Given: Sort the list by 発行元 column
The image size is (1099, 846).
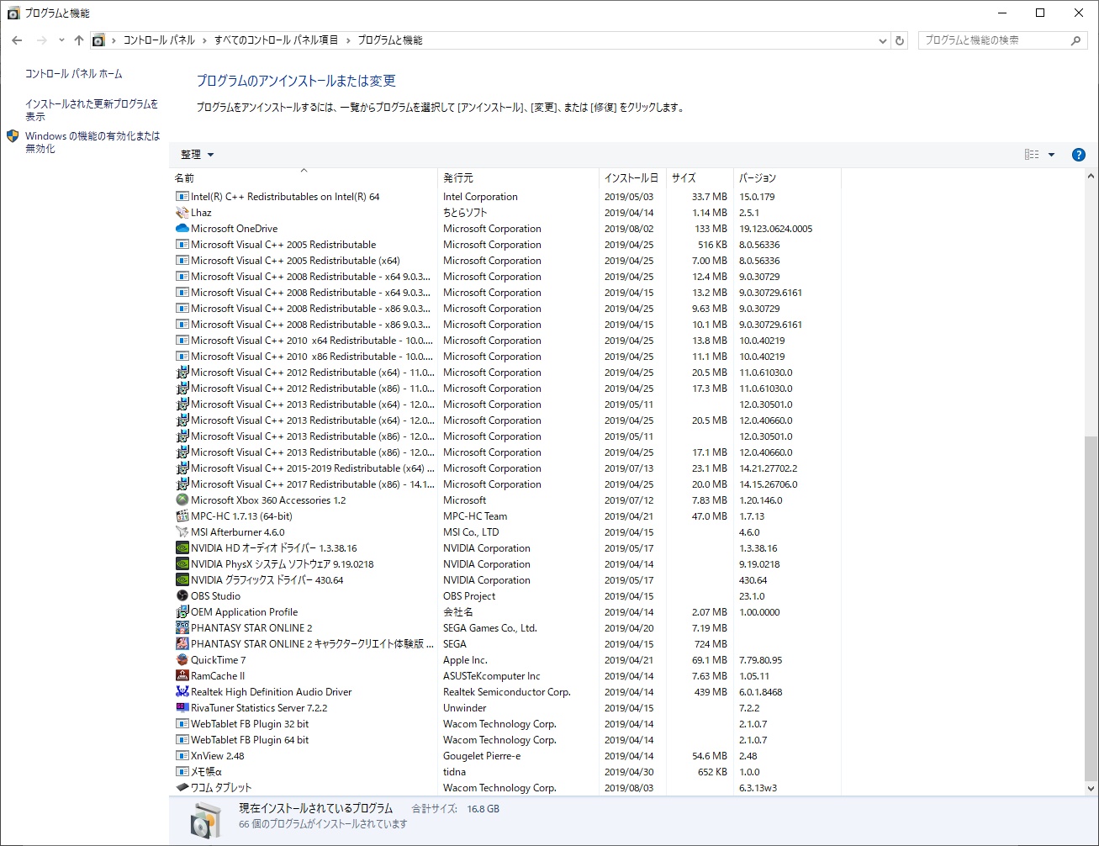Looking at the screenshot, I should (x=518, y=177).
